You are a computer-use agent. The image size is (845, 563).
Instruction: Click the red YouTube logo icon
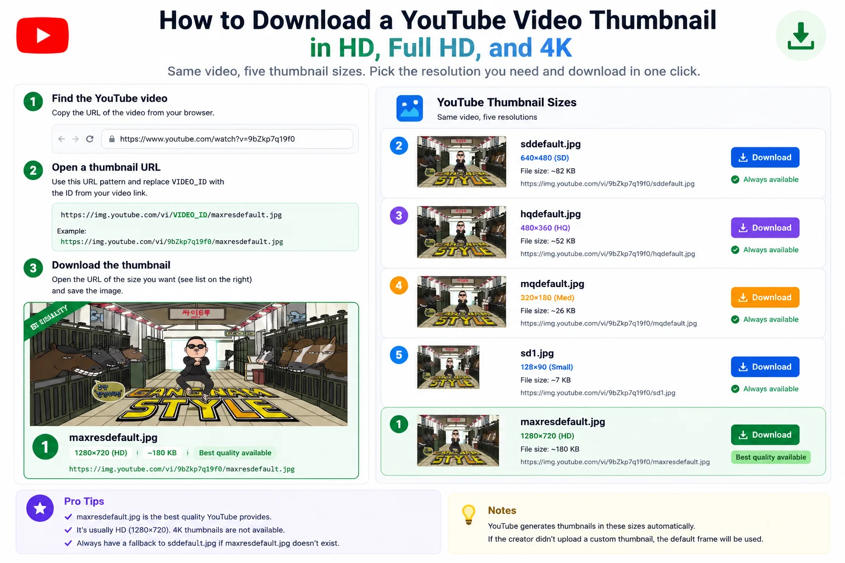42,36
